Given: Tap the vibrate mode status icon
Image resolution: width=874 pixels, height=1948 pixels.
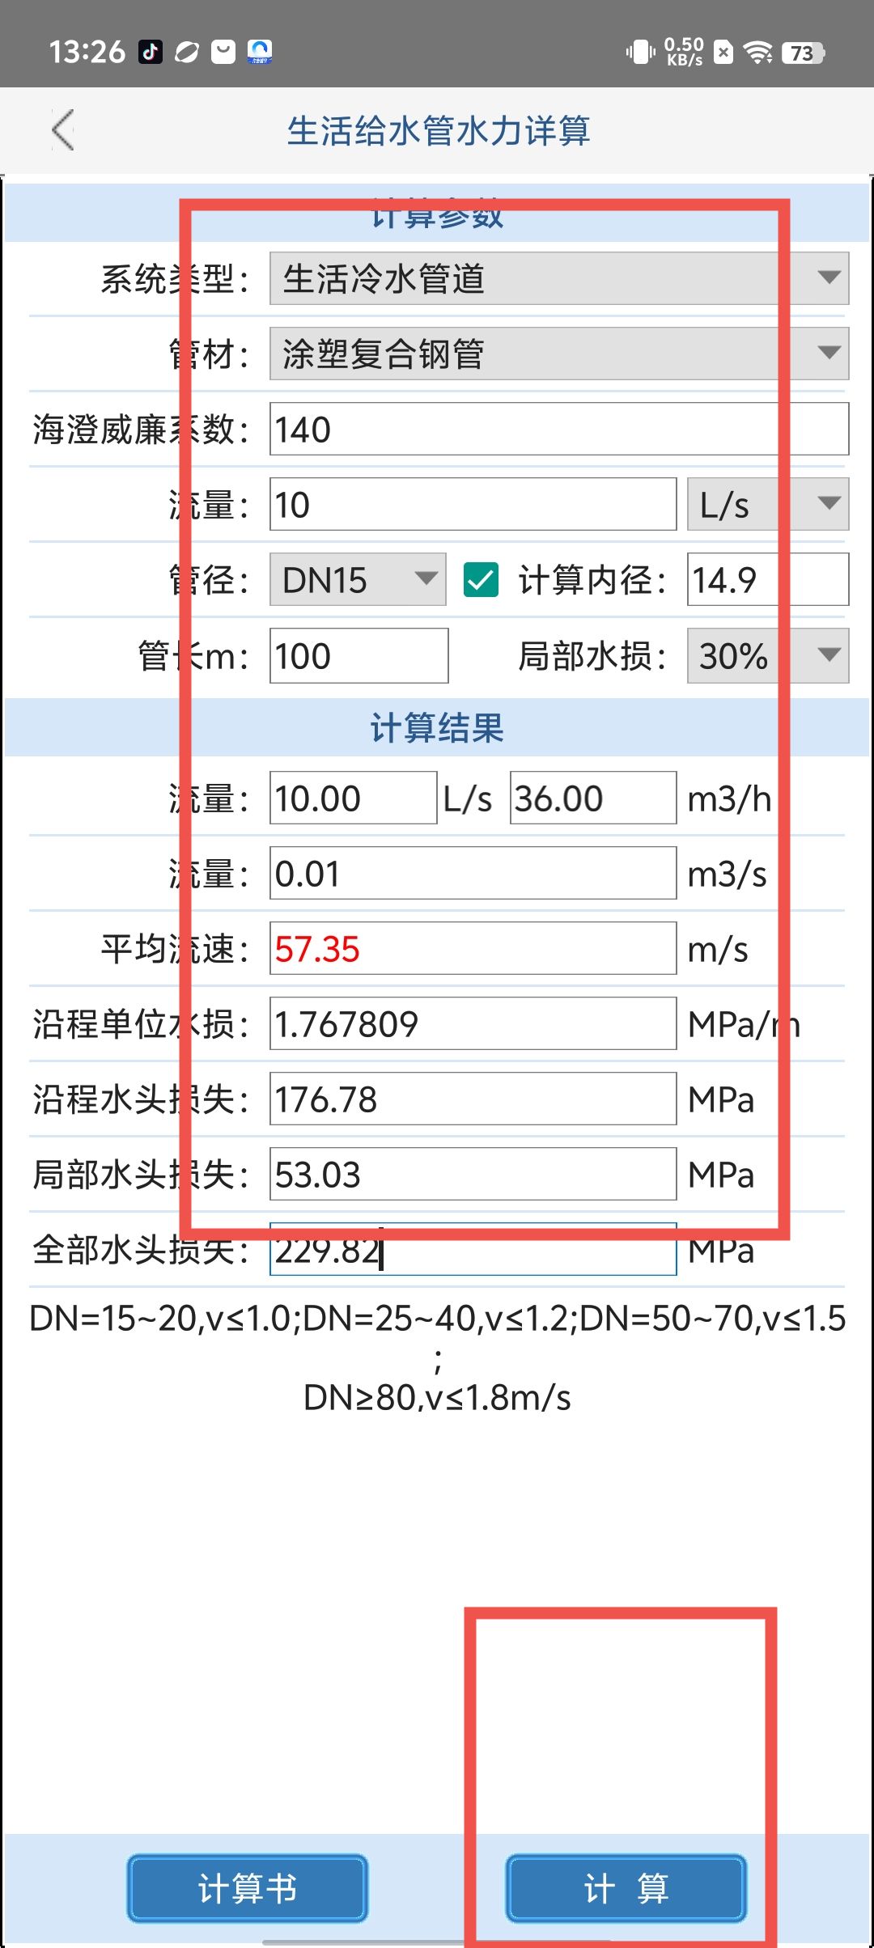Looking at the screenshot, I should tap(640, 53).
